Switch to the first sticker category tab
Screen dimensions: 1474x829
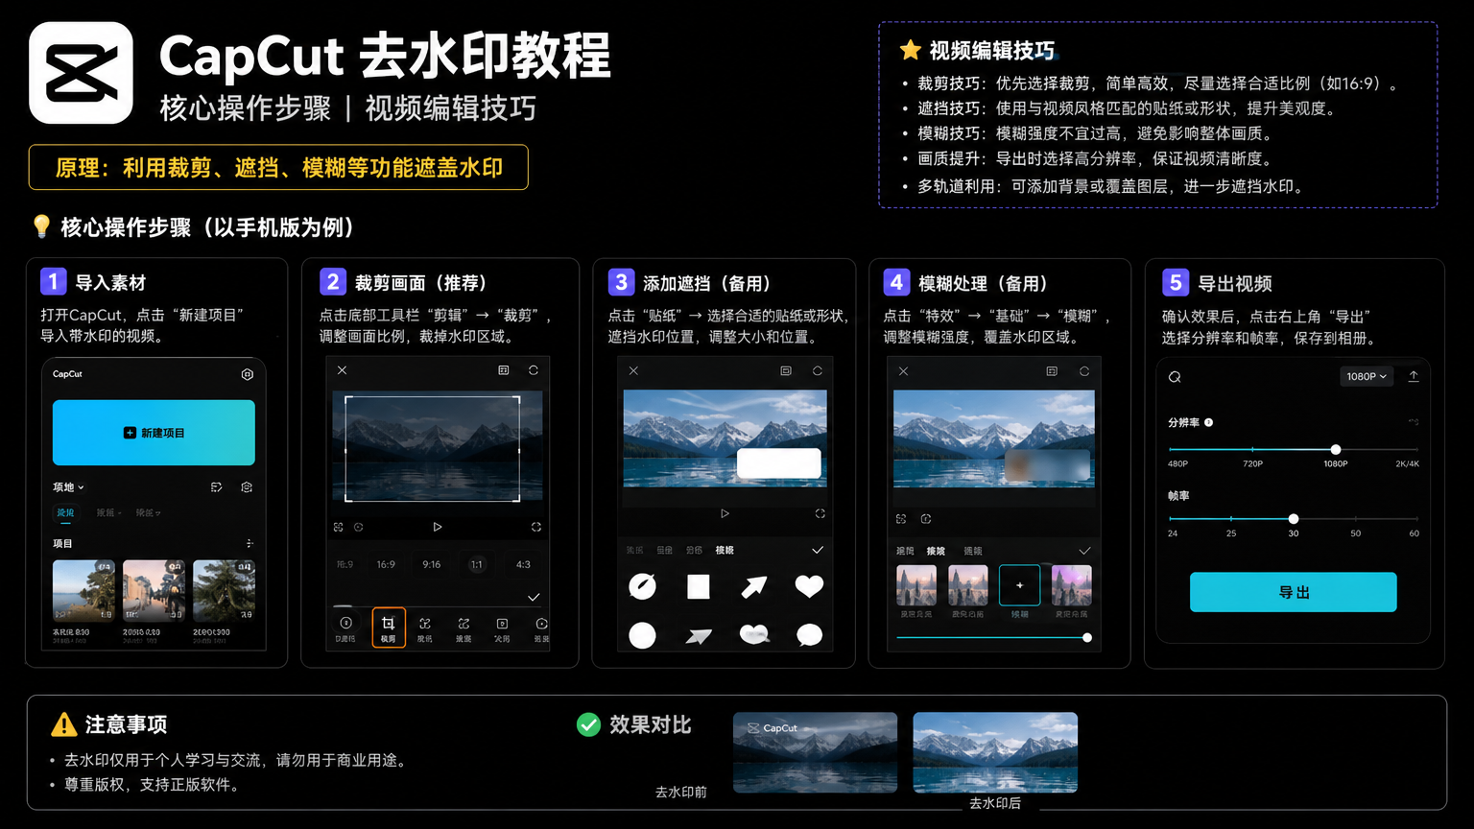pos(634,550)
